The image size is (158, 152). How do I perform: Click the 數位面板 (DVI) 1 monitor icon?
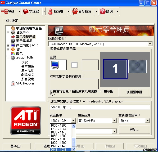pyautogui.click(x=13, y=45)
